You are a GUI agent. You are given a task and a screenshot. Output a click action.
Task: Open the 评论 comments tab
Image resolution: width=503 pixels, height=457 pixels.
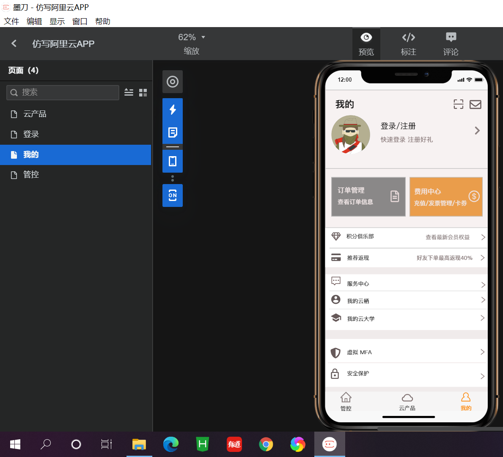451,44
